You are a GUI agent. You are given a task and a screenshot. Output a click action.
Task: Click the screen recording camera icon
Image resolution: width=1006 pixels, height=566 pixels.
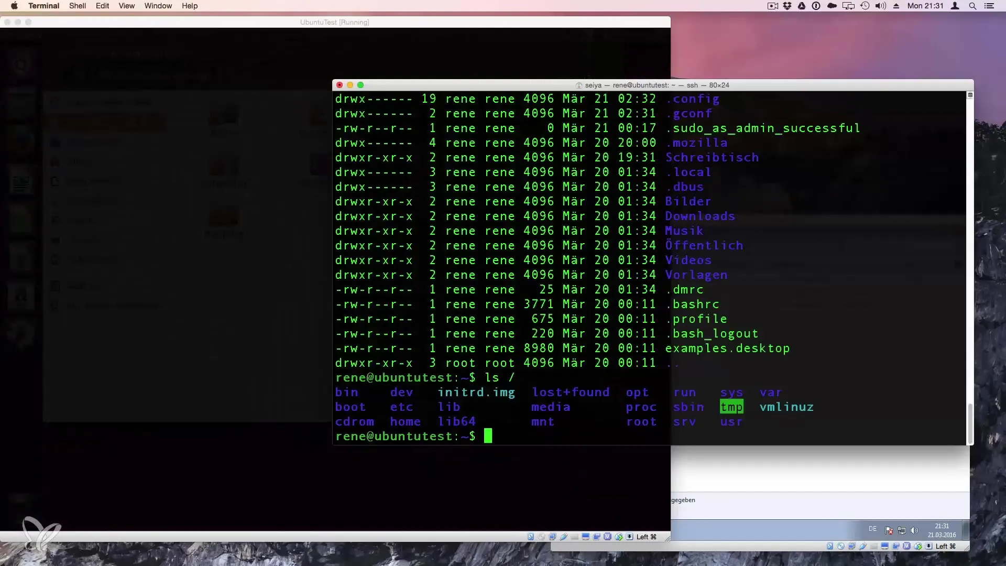click(772, 6)
